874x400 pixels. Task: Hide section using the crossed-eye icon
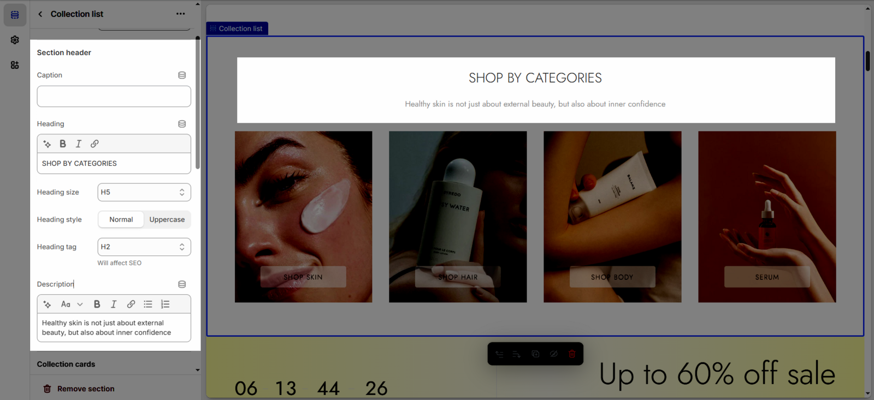click(553, 354)
